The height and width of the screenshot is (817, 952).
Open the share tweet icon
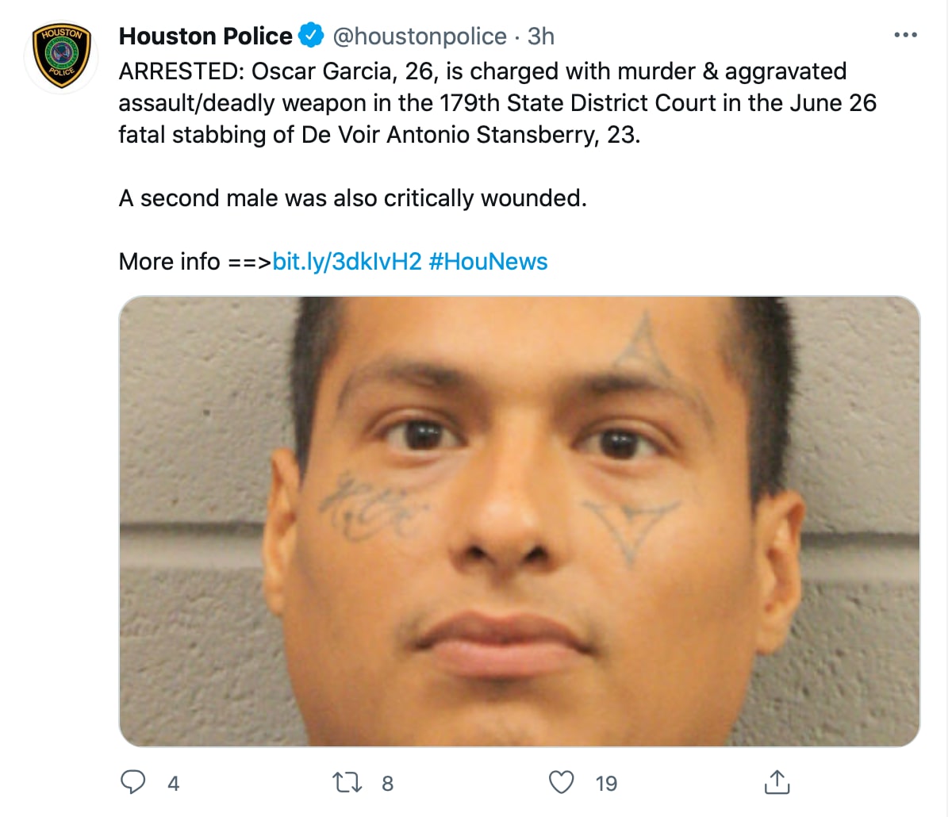(777, 782)
